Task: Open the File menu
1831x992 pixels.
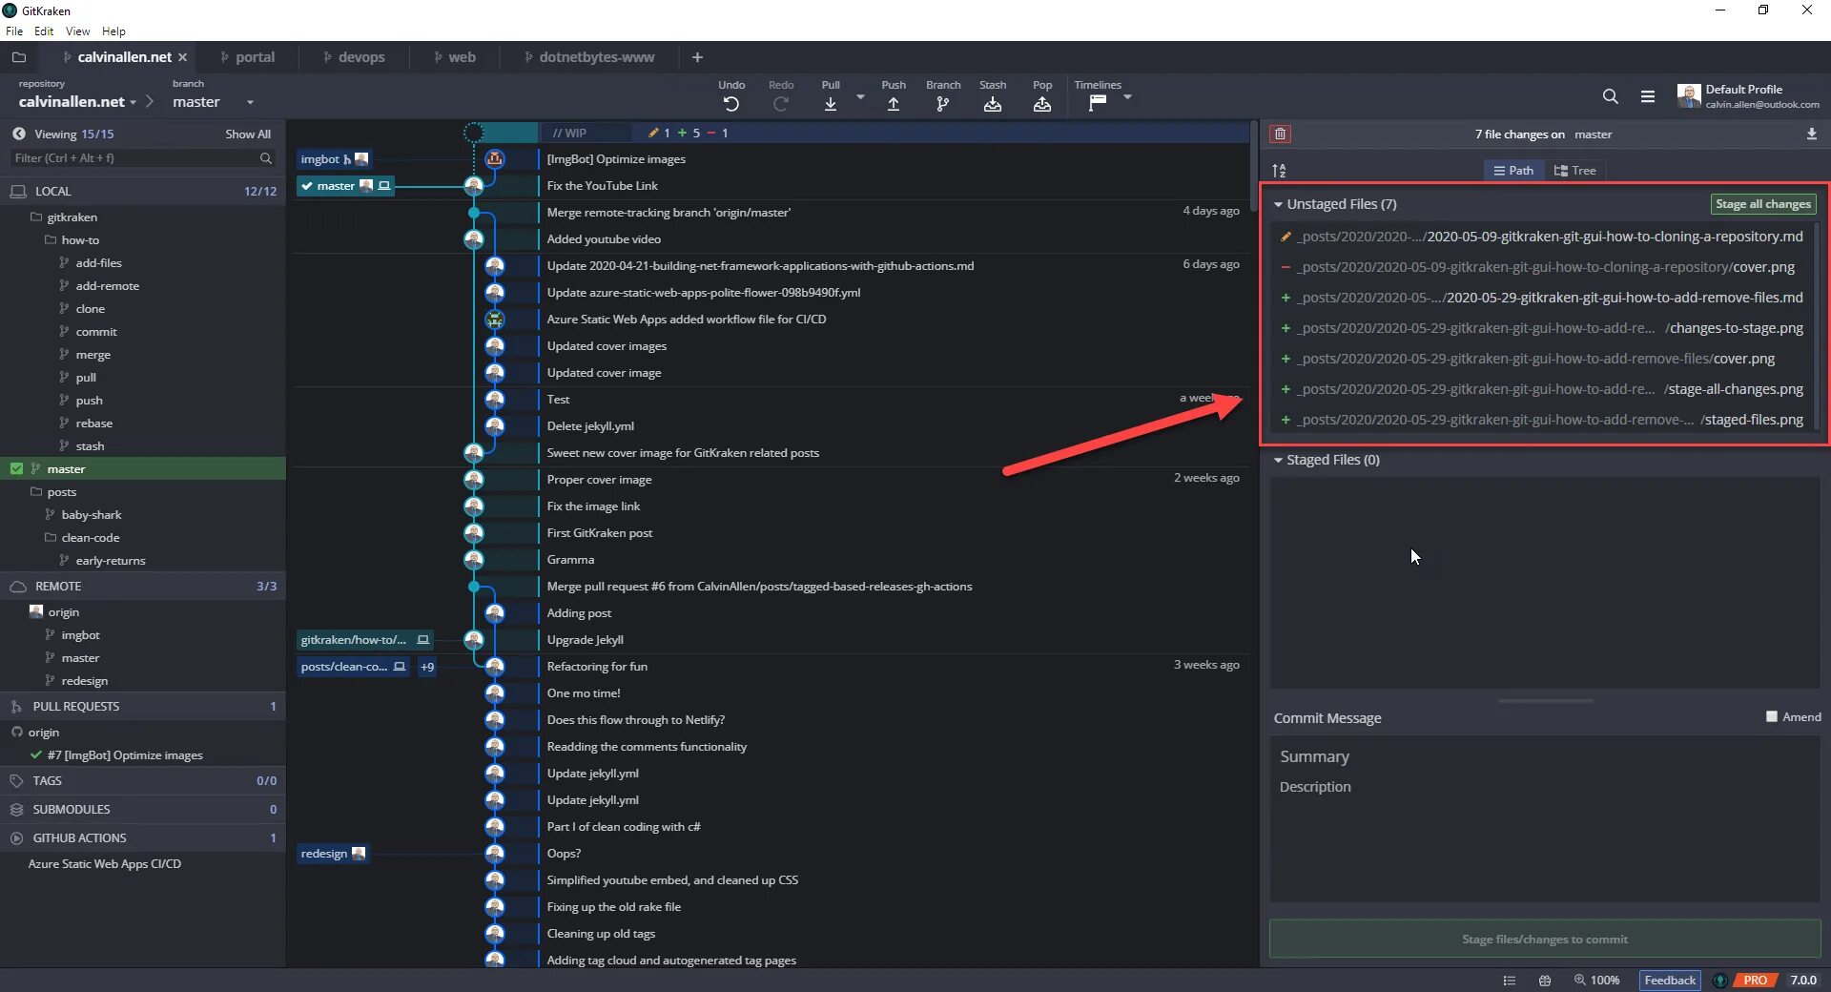Action: [14, 31]
